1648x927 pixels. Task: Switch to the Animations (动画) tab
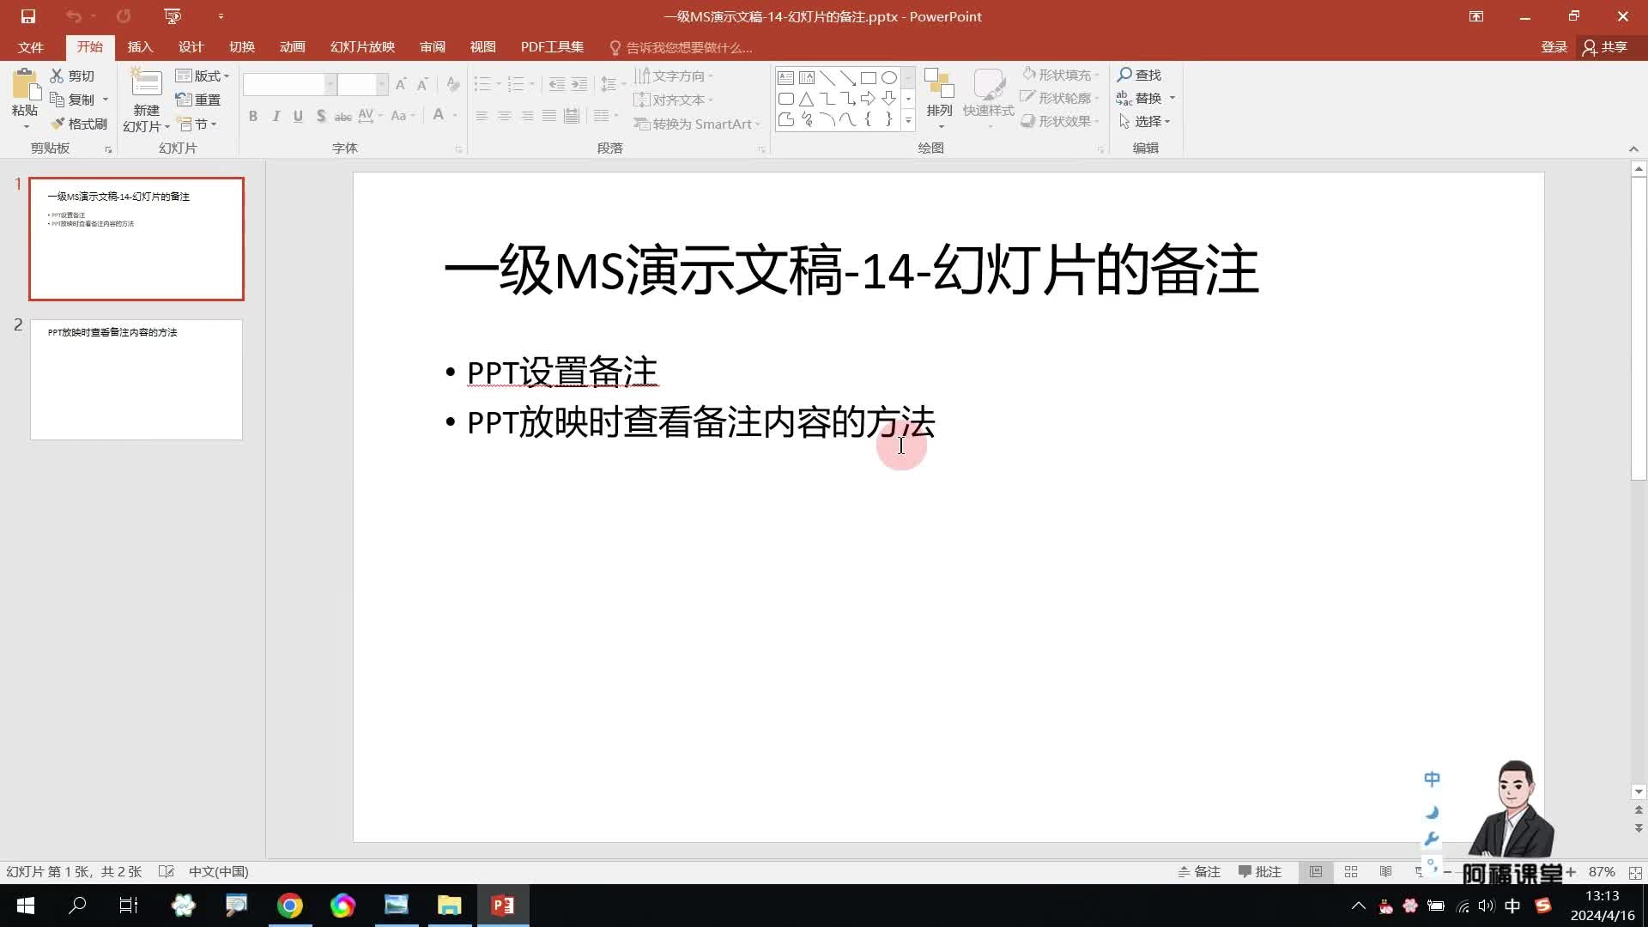coord(292,47)
